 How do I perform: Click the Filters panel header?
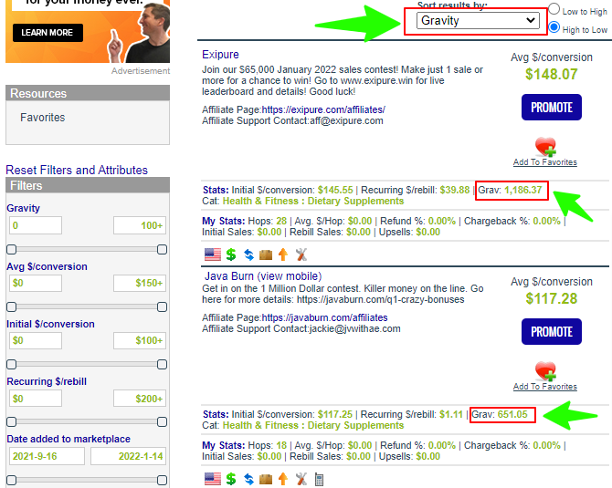tap(88, 185)
